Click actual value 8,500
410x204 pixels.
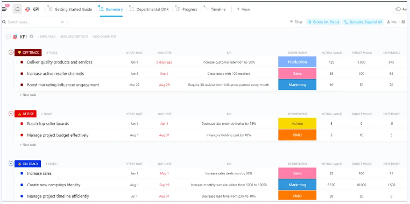pos(331,185)
